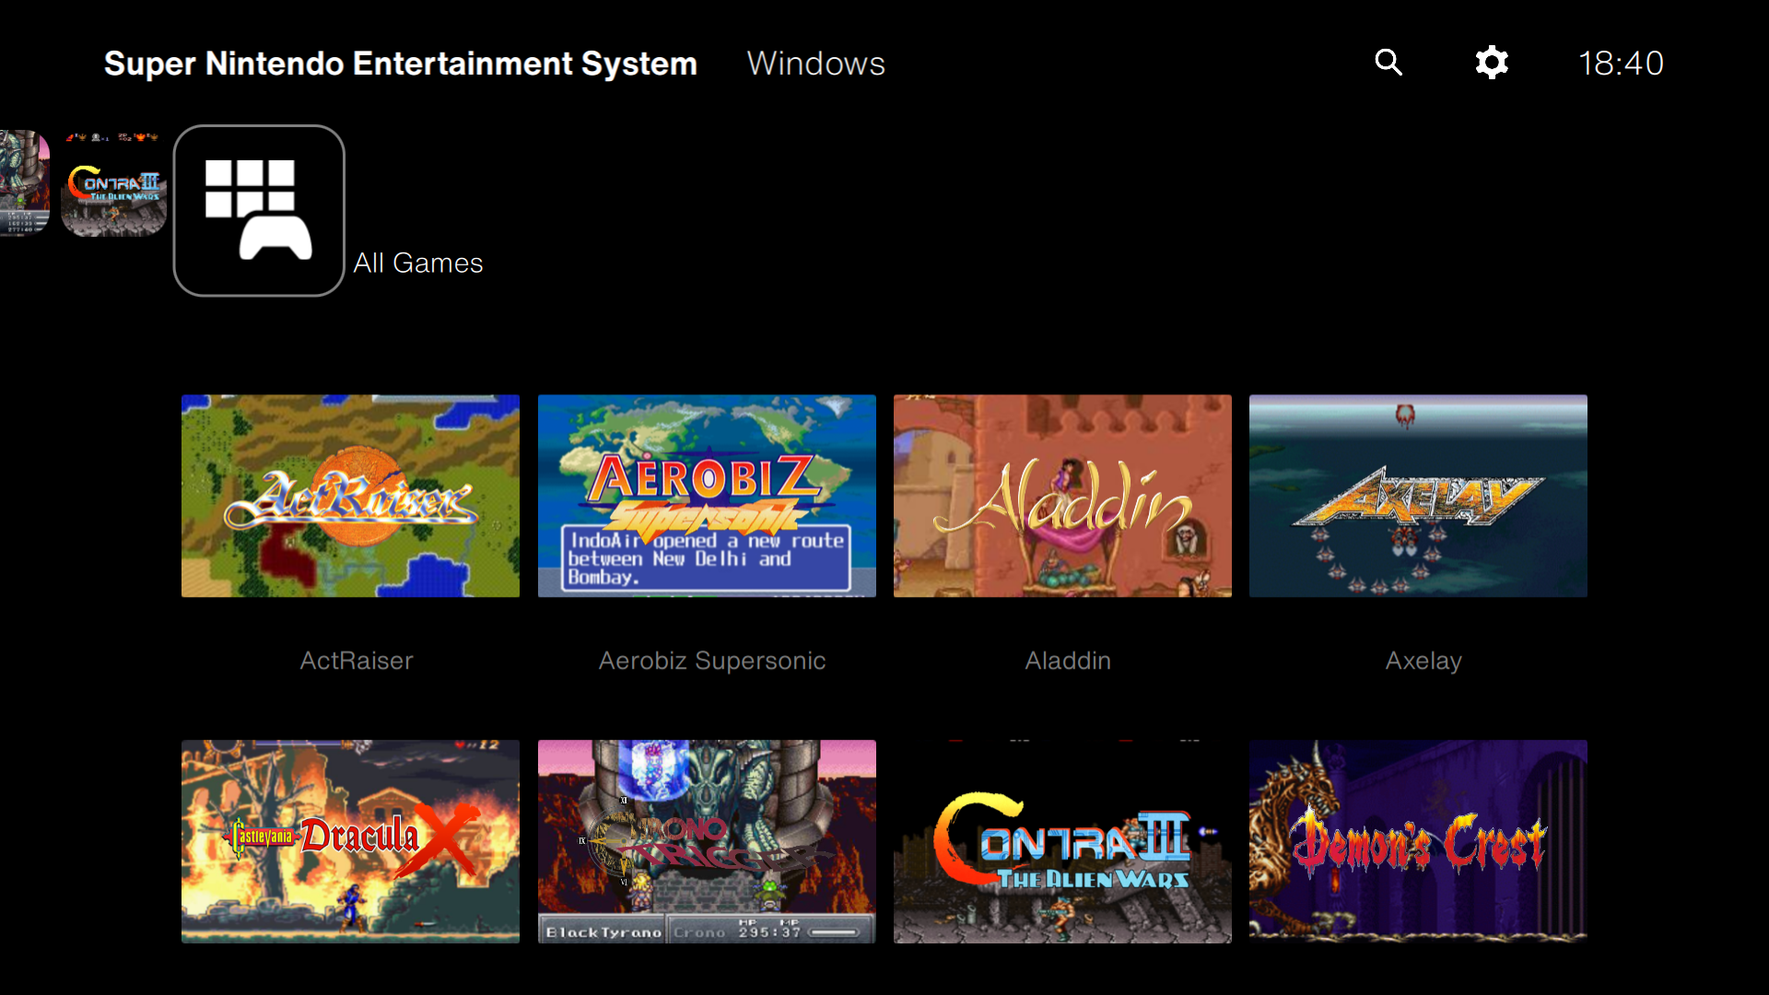The height and width of the screenshot is (995, 1769).
Task: Click the ActRaiser title label
Action: (357, 661)
